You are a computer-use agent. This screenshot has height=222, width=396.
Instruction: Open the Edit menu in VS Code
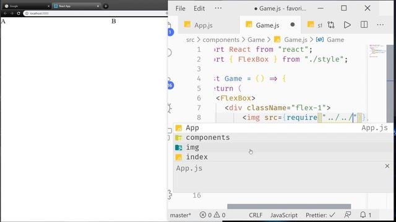pyautogui.click(x=199, y=9)
